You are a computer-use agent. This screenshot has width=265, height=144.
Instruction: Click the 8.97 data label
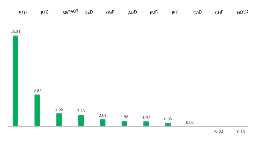37,90
